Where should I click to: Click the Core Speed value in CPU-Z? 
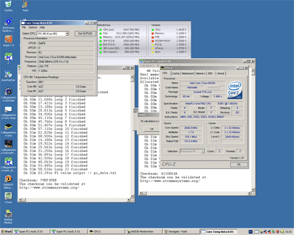[x=191, y=128]
